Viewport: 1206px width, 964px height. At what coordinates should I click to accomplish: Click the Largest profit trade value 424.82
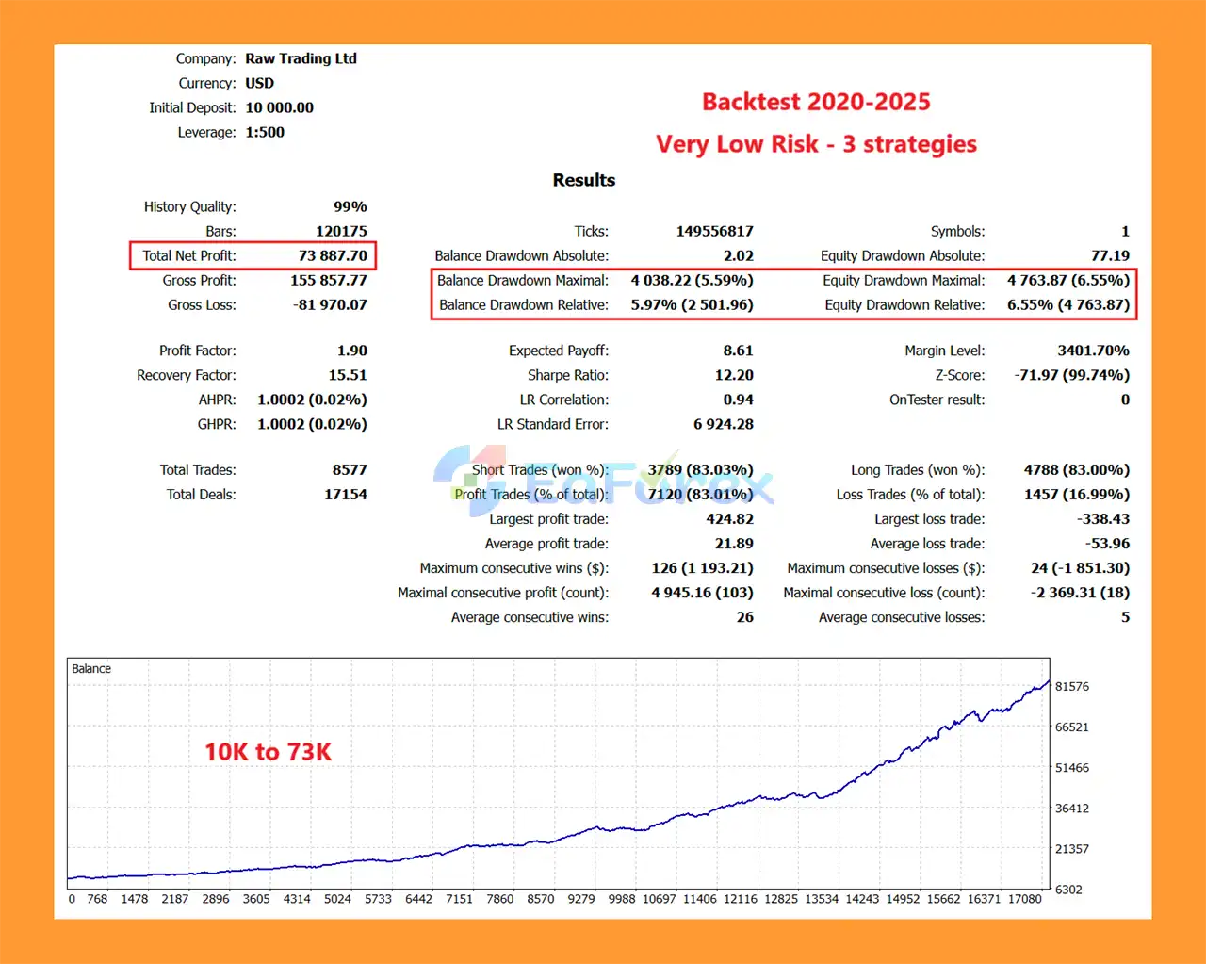[729, 518]
